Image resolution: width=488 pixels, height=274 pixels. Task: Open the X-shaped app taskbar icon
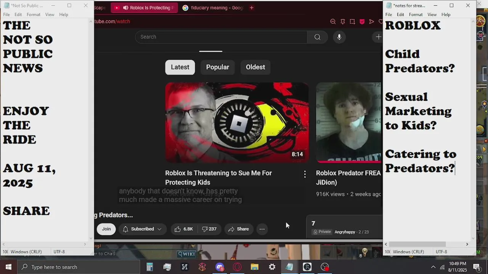pyautogui.click(x=185, y=267)
